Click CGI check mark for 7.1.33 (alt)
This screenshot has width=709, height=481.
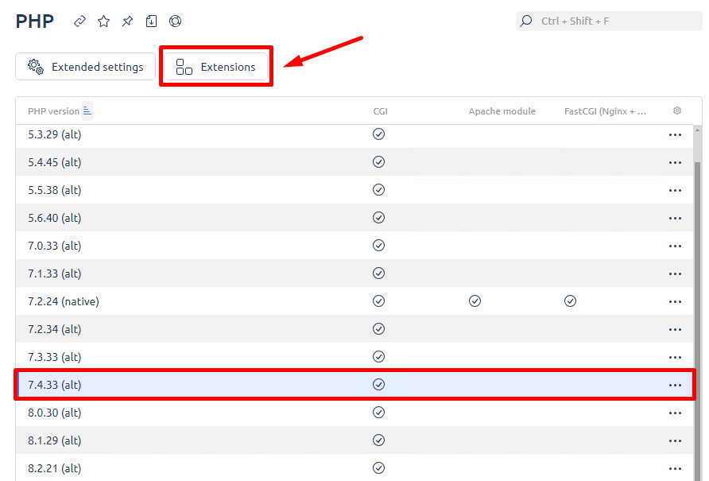(x=378, y=273)
